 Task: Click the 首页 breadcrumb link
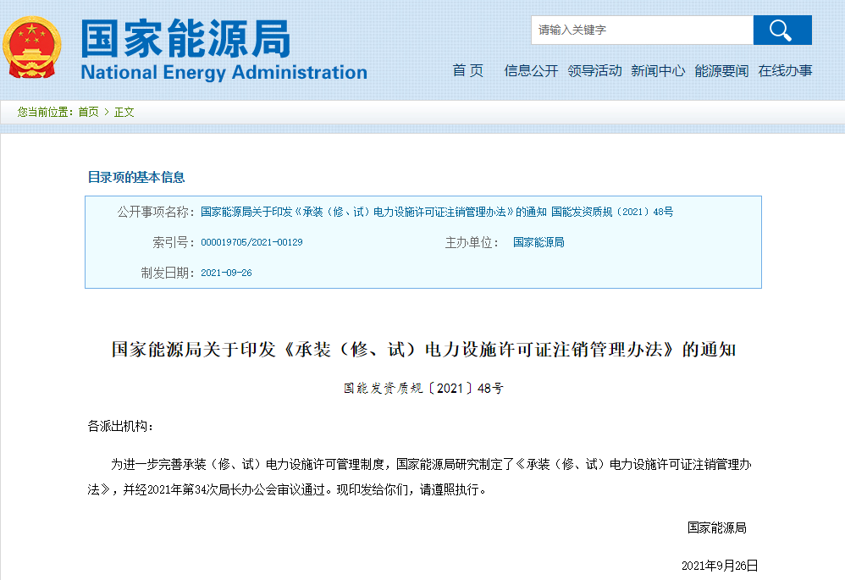pos(88,112)
